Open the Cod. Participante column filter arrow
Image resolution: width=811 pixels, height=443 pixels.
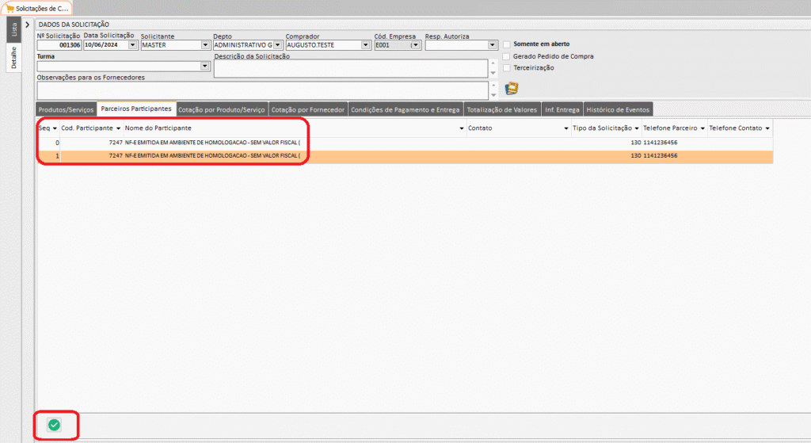[119, 128]
